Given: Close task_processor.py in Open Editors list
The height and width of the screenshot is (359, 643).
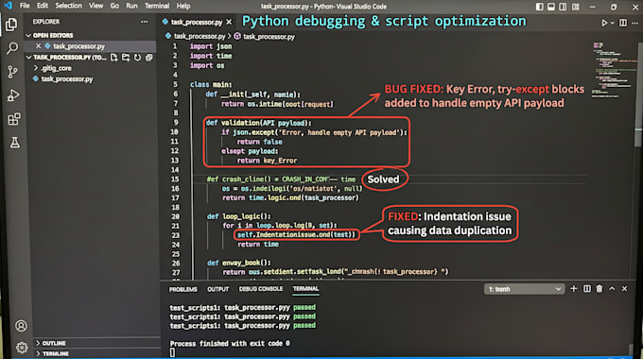Looking at the screenshot, I should click(x=38, y=46).
